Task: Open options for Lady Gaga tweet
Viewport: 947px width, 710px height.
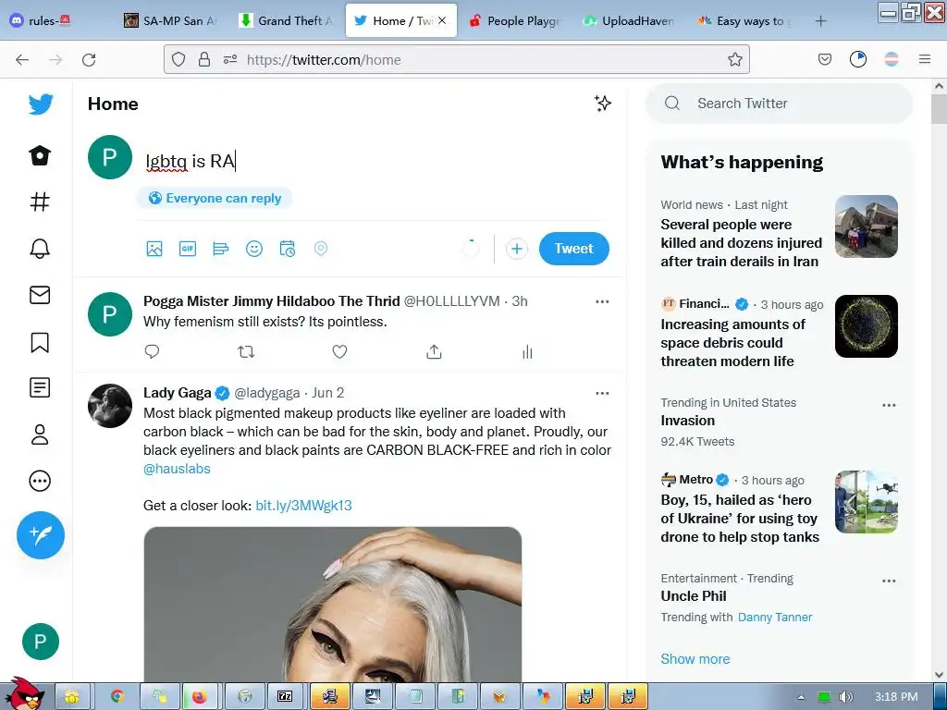Action: pyautogui.click(x=602, y=393)
